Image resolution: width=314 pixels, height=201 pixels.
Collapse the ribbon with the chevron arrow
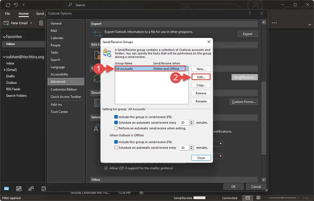click(x=310, y=25)
